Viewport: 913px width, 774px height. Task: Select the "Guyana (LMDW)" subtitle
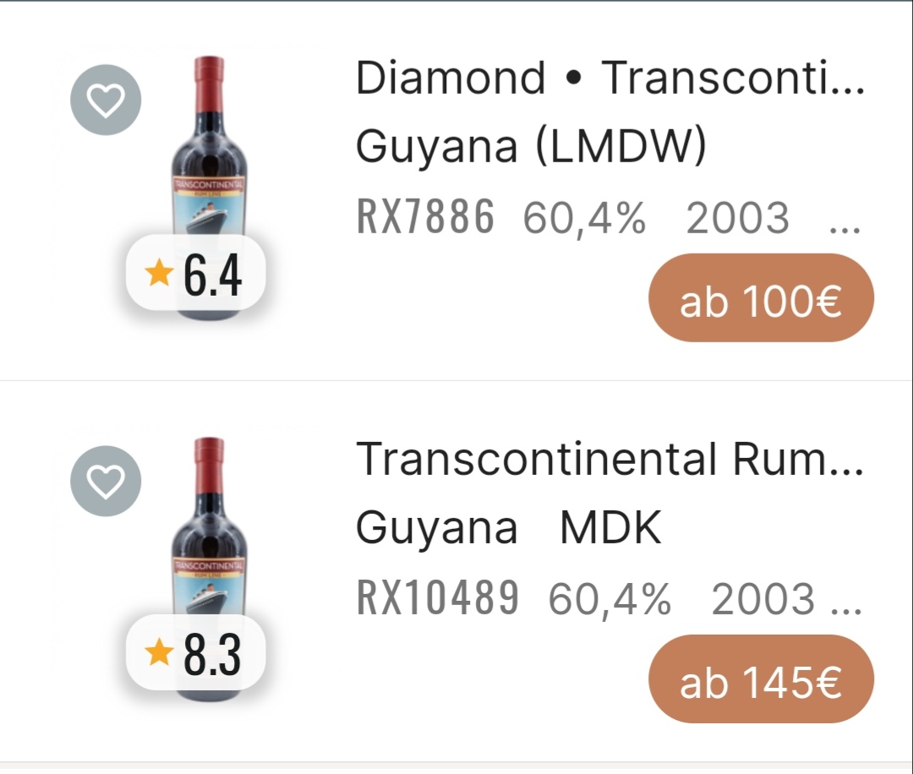[530, 148]
